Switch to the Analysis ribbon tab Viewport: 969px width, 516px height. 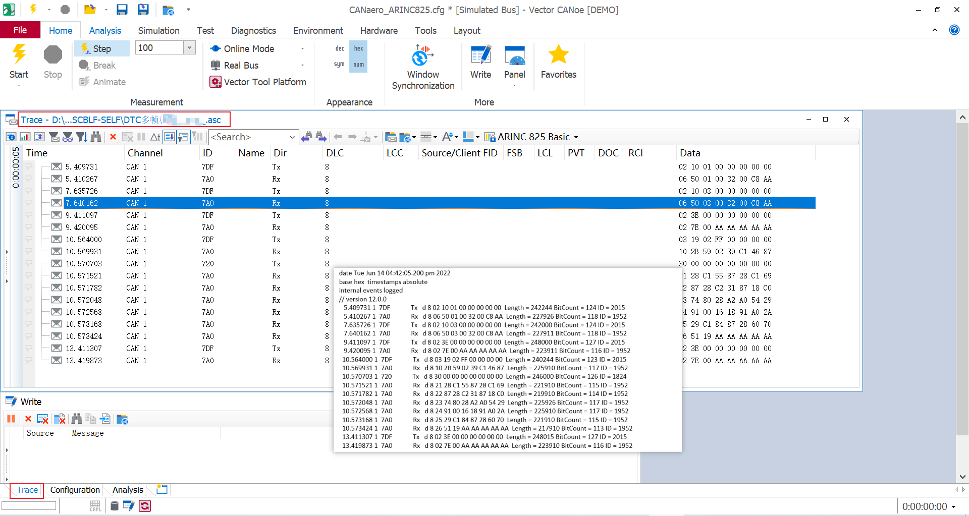point(105,31)
